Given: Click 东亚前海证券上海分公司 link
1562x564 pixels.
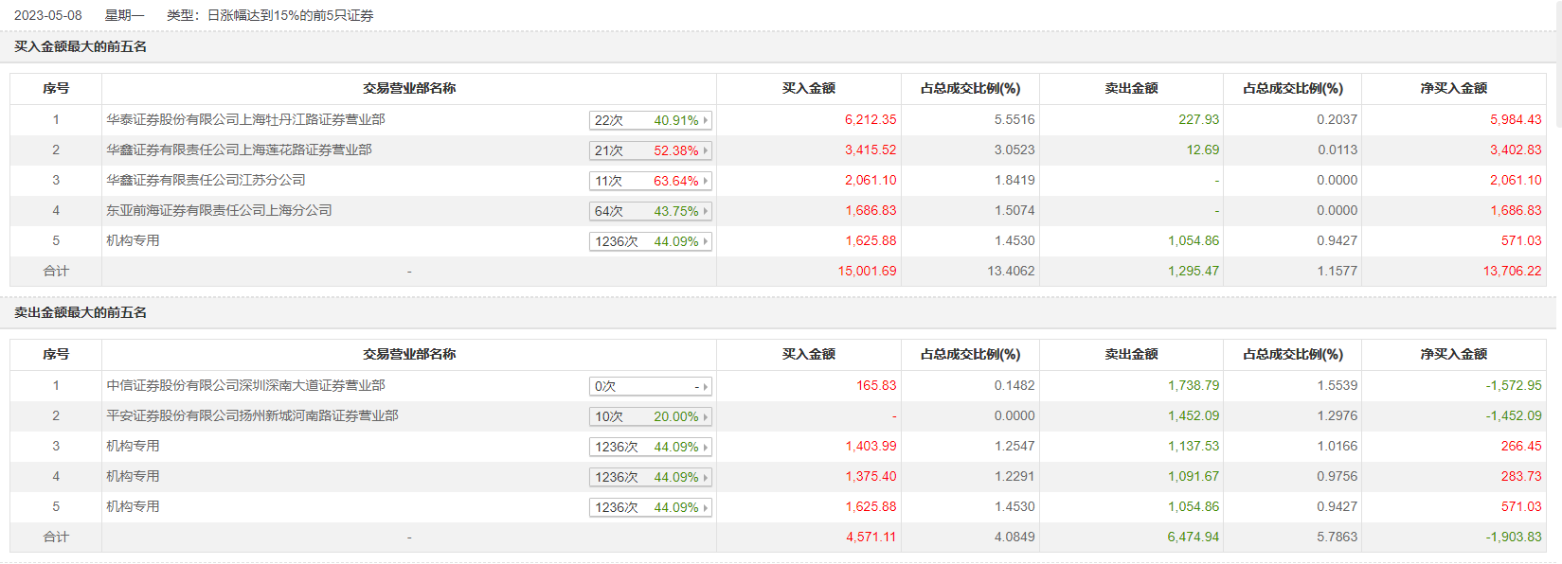Looking at the screenshot, I should tap(219, 210).
